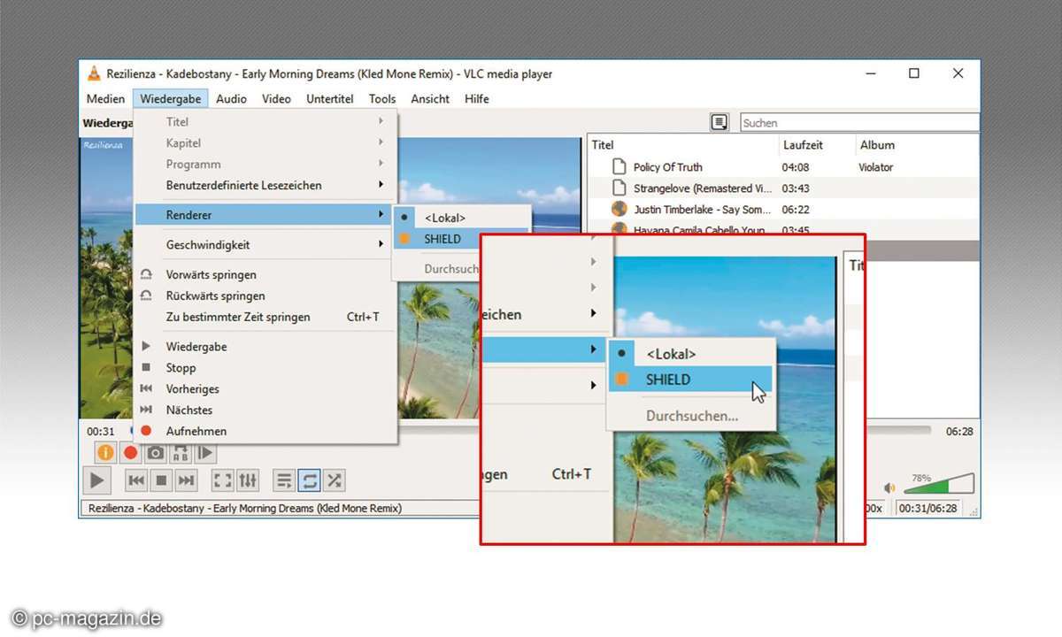Viewport: 1062px width, 637px height.
Task: Select the playlist row Strangelove (Remastered Vi...
Action: click(x=783, y=188)
